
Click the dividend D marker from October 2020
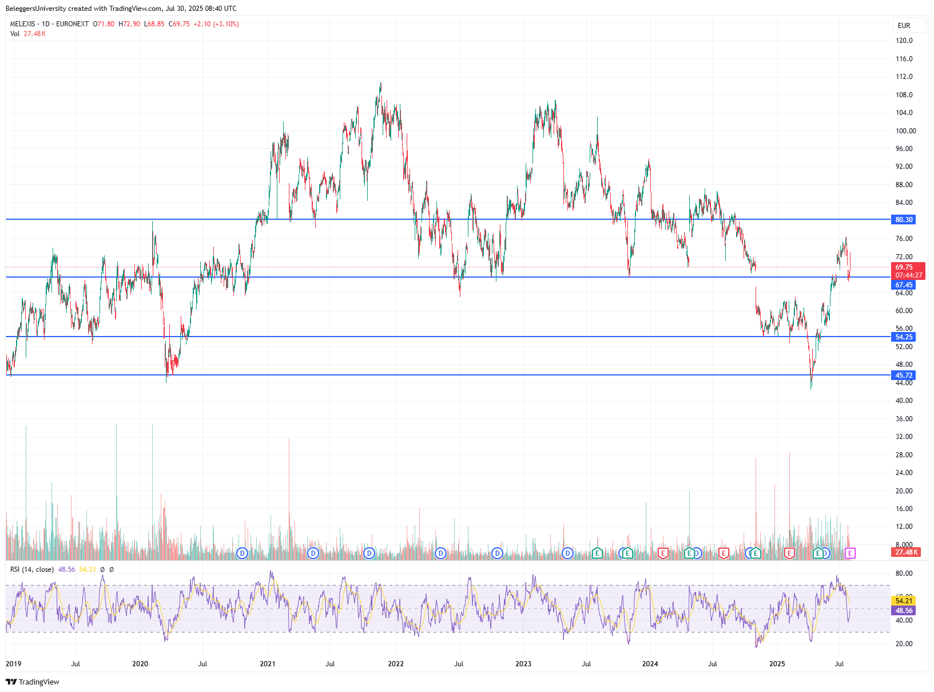pyautogui.click(x=242, y=553)
